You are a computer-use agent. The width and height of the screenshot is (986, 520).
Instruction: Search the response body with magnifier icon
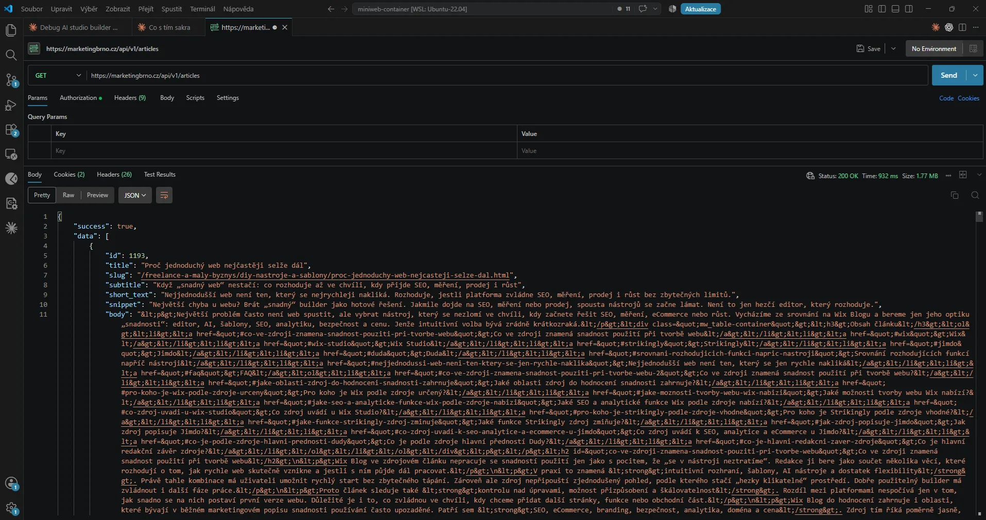coord(975,195)
